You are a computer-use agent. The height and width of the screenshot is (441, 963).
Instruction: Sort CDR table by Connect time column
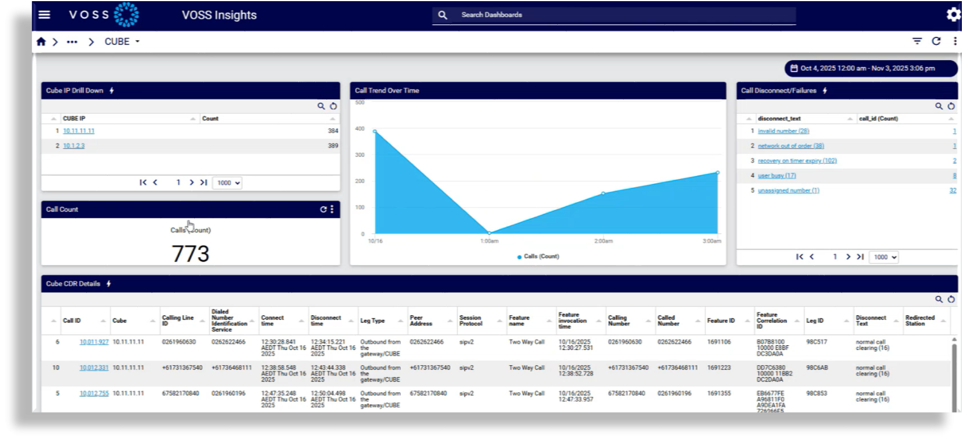(x=272, y=321)
